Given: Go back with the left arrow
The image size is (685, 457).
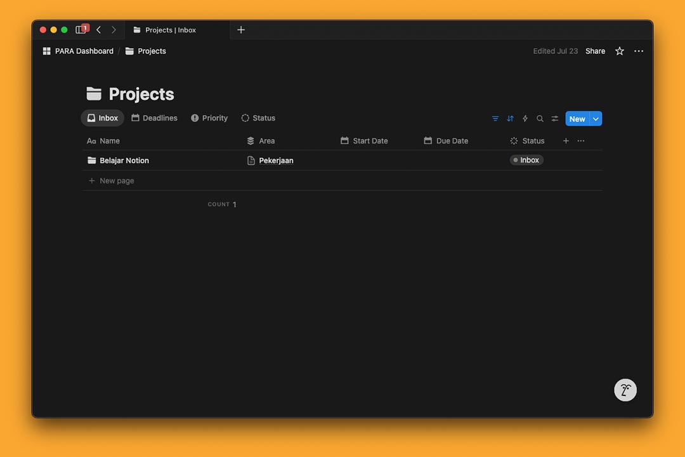Looking at the screenshot, I should point(99,30).
